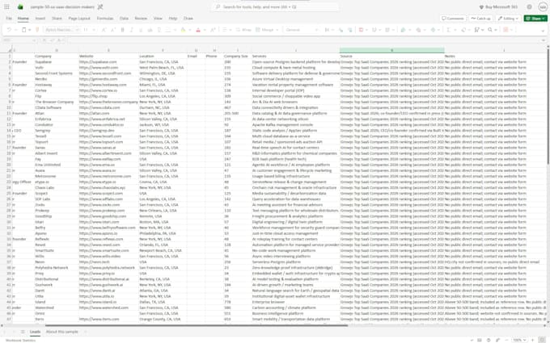Toggle strikethrough formatting
The height and width of the screenshot is (343, 550).
pyautogui.click(x=150, y=30)
